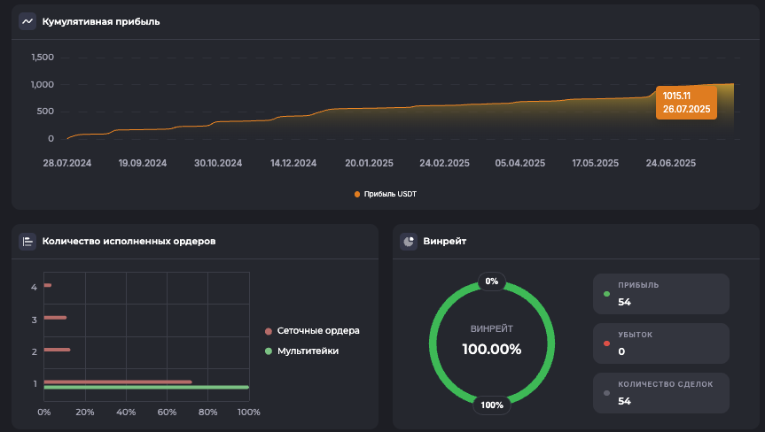Toggle the Сеточные ордера legend series
This screenshot has height=432, width=765.
tap(317, 331)
